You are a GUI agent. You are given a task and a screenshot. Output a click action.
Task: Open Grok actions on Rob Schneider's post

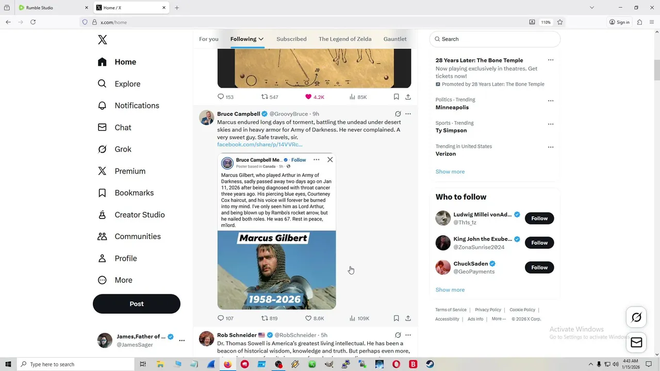click(x=398, y=335)
